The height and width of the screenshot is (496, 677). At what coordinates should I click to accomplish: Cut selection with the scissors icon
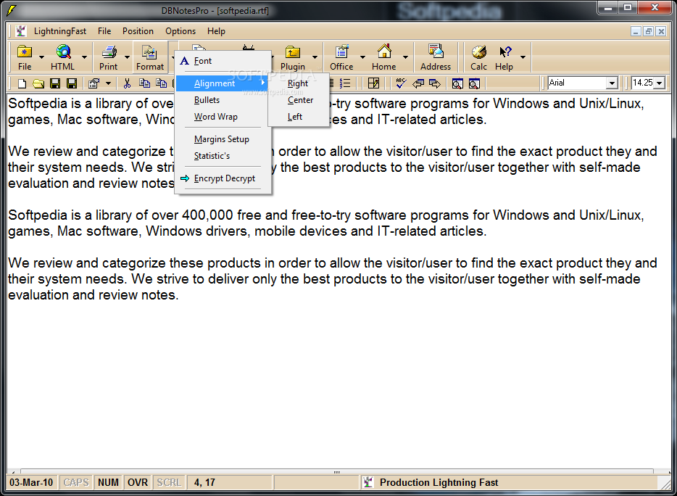coord(127,83)
